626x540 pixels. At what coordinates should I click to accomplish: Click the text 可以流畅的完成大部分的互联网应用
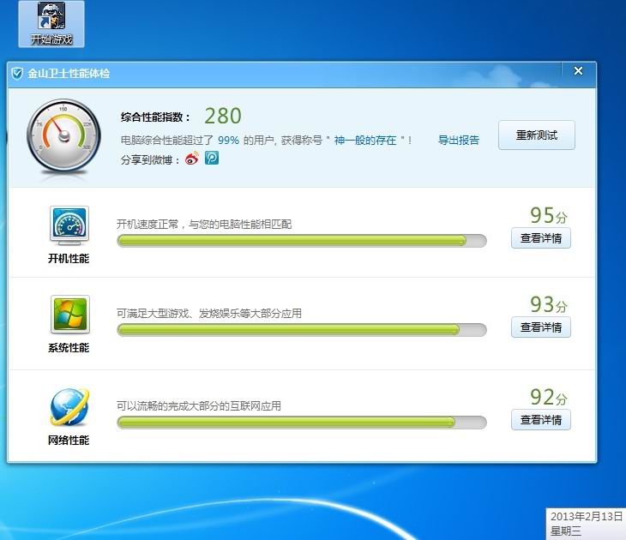pos(199,406)
